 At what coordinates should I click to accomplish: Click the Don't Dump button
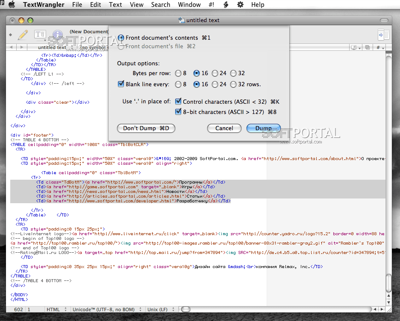[146, 128]
